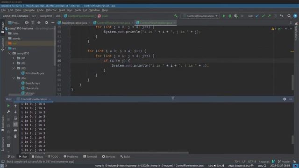Screen dimensions: 299x168
Task: Open PrimitiveTypes class in project tree
Action: click(33, 73)
